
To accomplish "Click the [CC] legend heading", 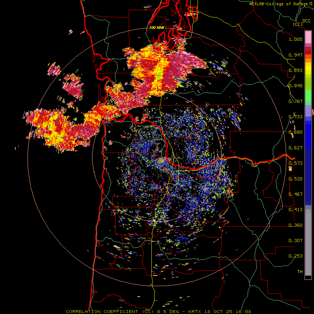I will tap(298, 24).
